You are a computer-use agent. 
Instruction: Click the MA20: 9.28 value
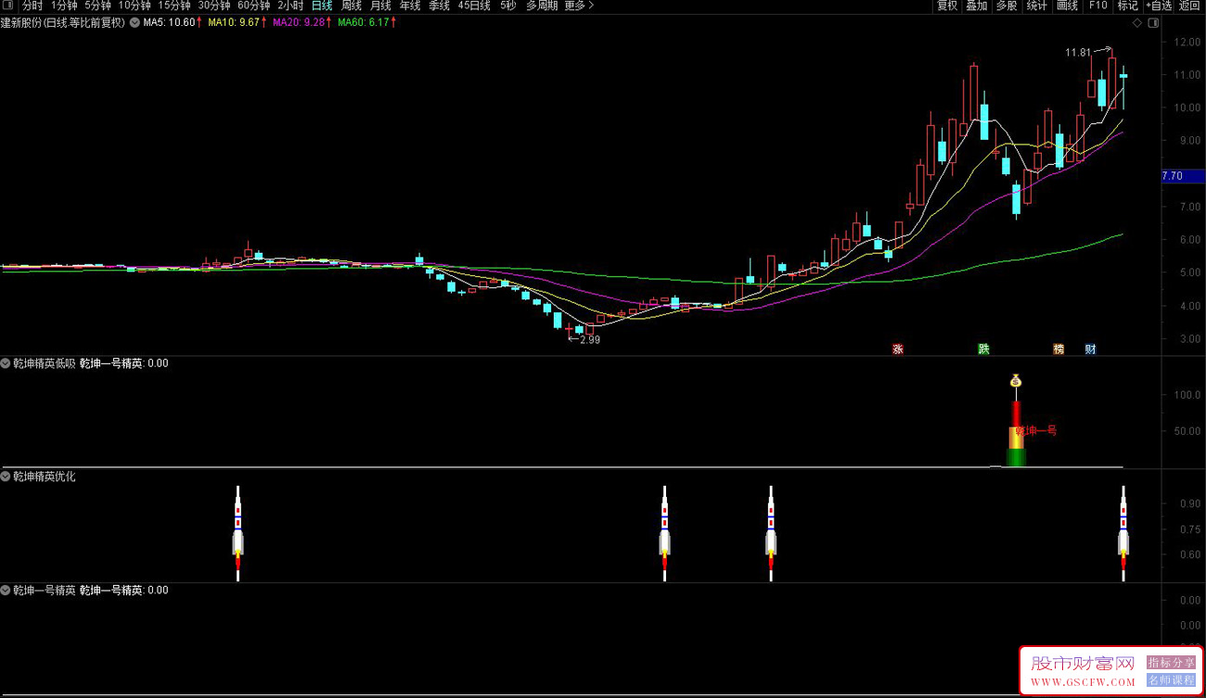pos(300,23)
